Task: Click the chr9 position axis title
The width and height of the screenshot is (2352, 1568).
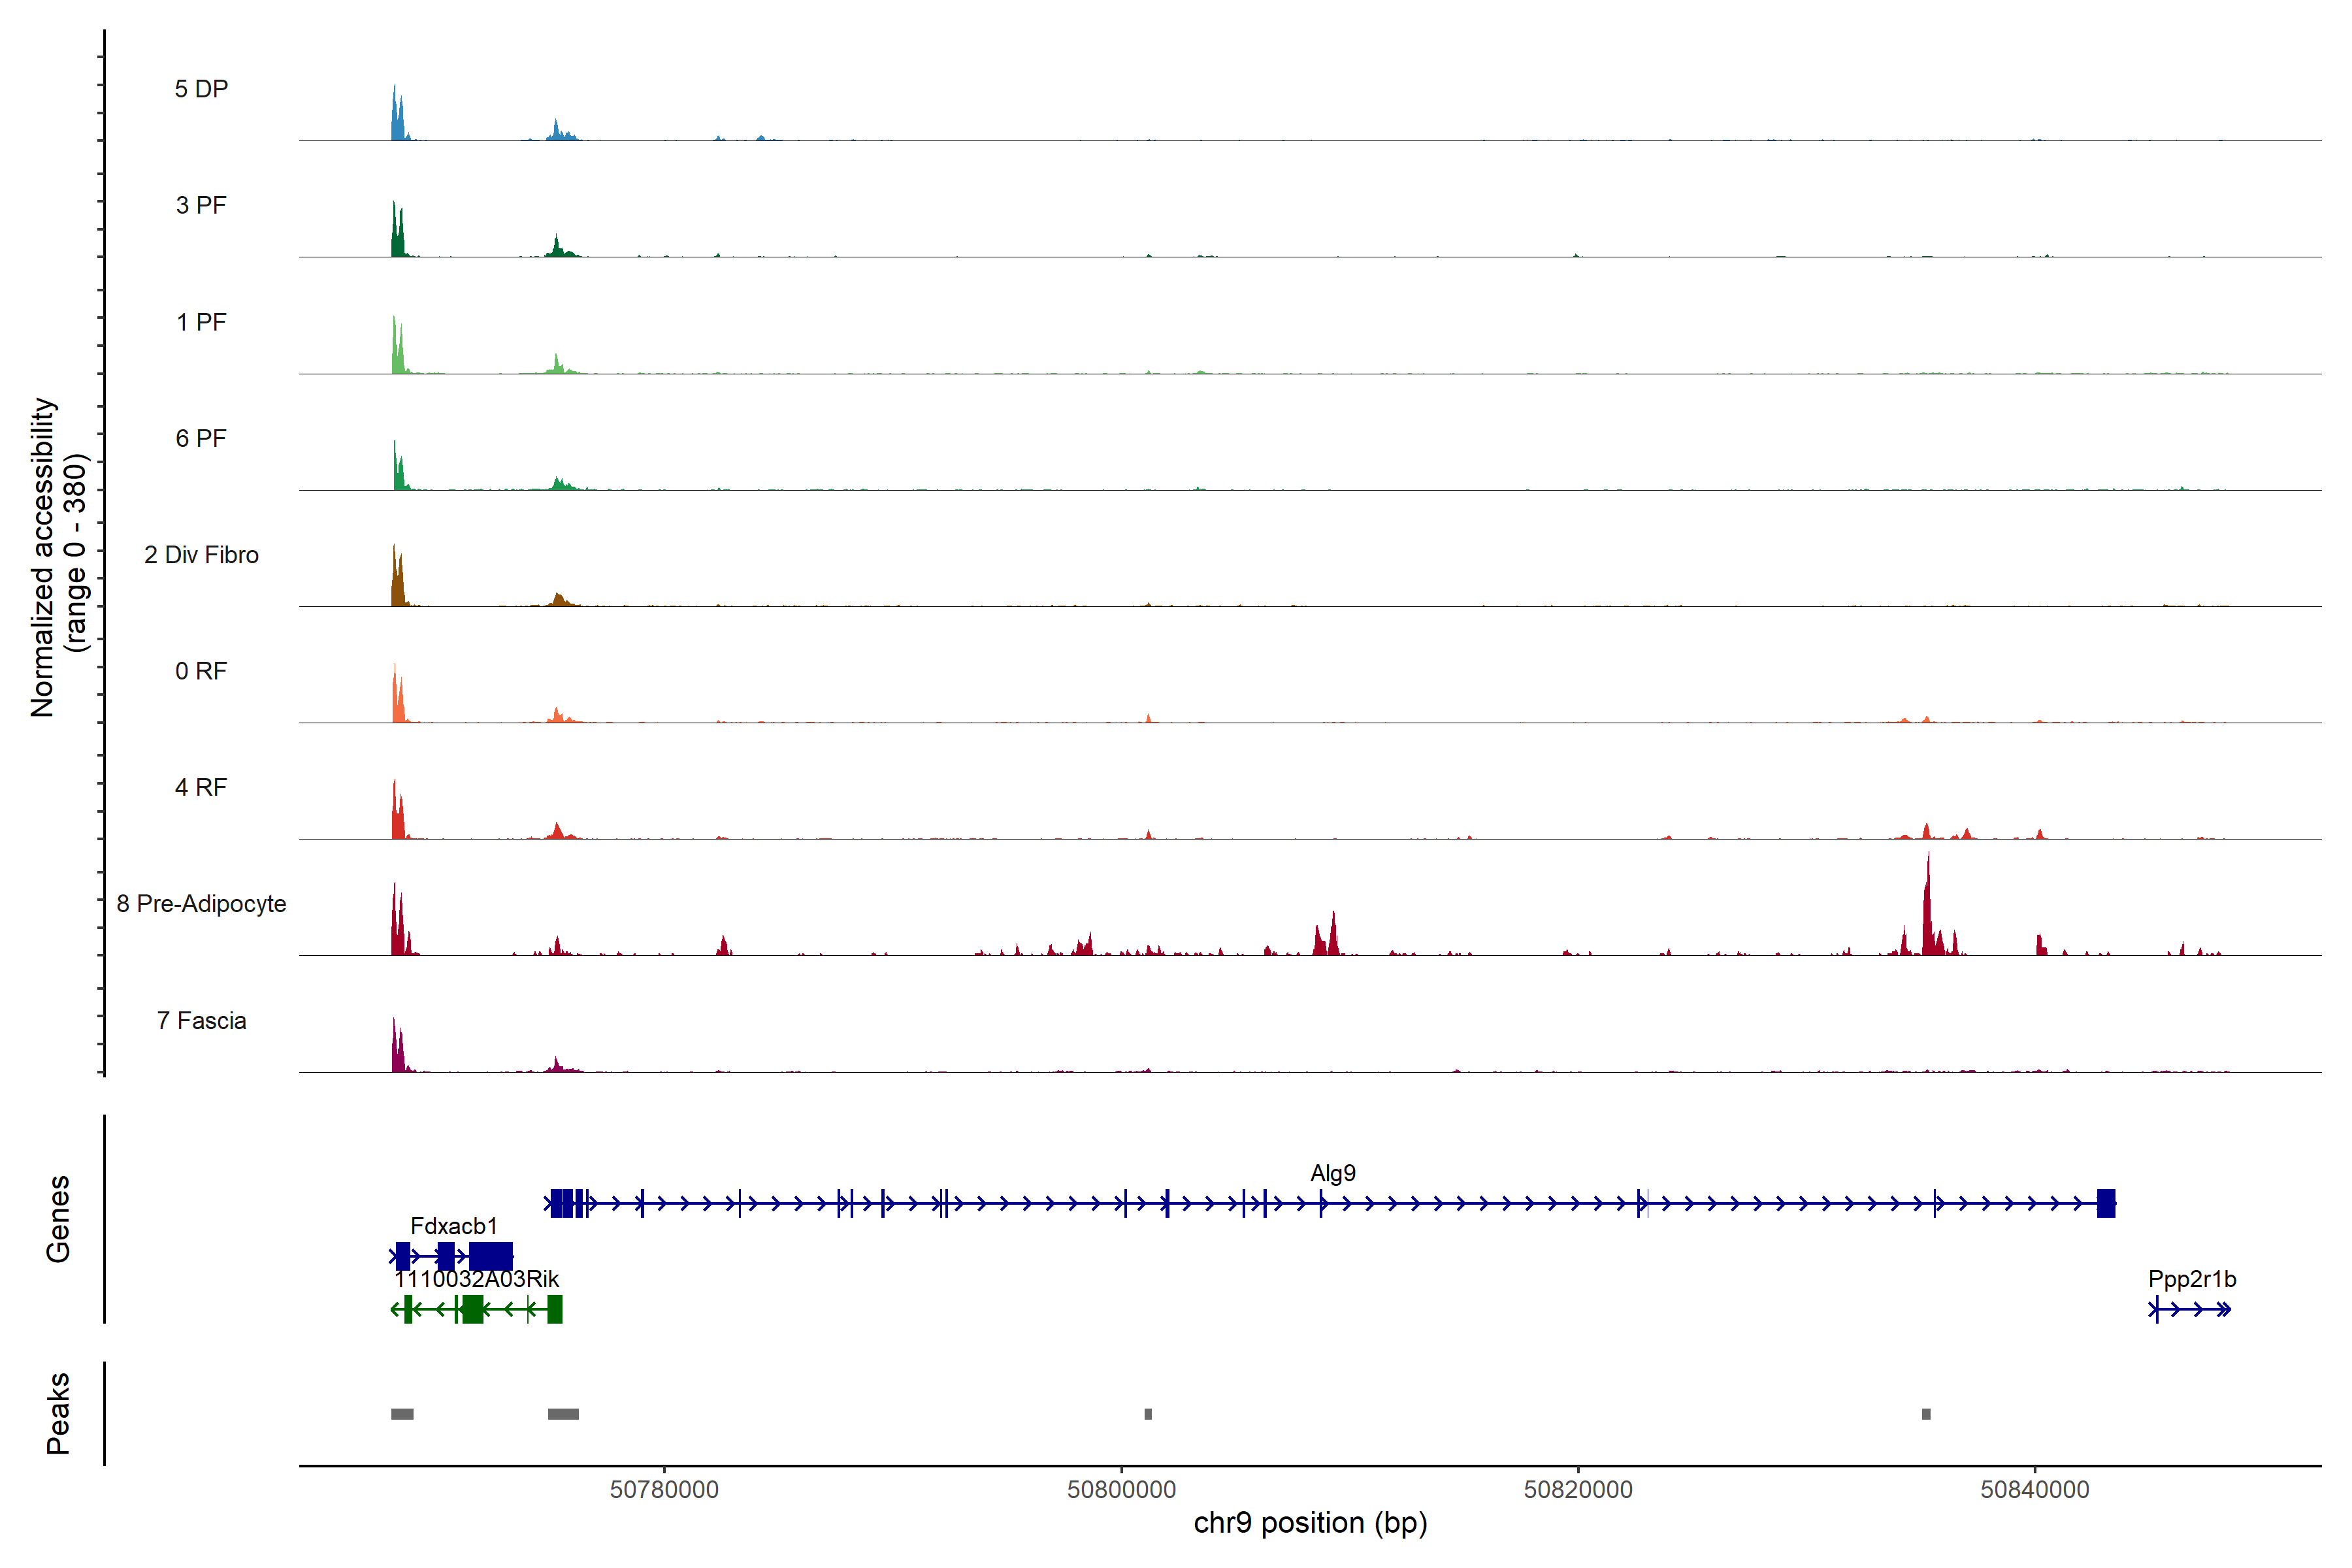Action: tap(1310, 1523)
